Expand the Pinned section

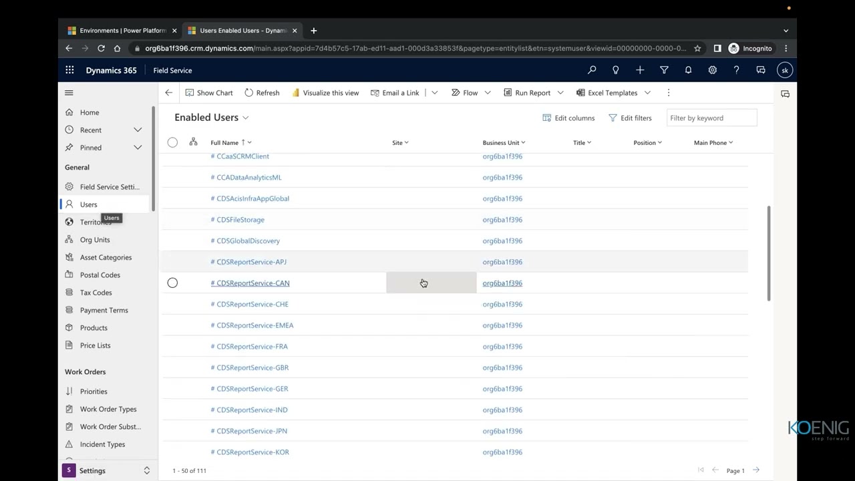pos(138,147)
